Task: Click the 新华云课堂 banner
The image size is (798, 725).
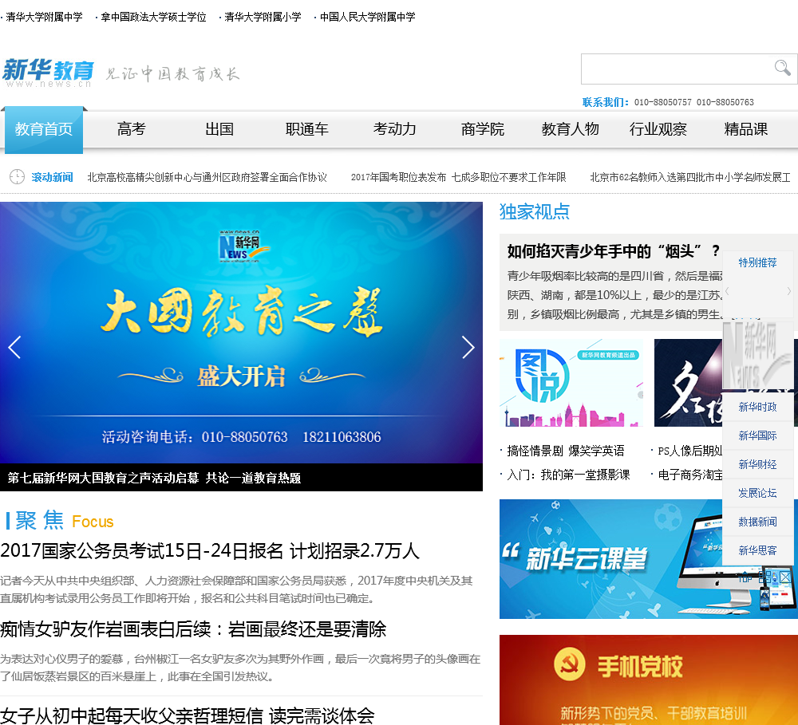Action: [x=610, y=558]
